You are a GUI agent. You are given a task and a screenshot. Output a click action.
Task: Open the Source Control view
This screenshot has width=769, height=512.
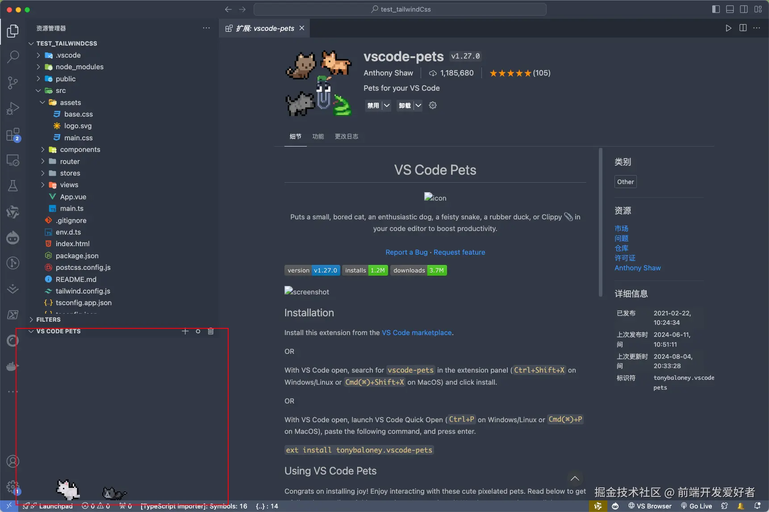pos(13,83)
